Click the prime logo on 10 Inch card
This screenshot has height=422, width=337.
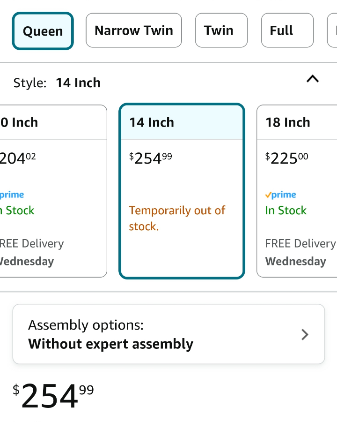[12, 195]
